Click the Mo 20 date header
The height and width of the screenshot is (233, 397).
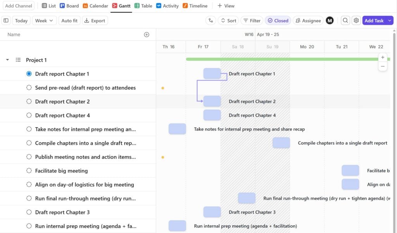307,47
